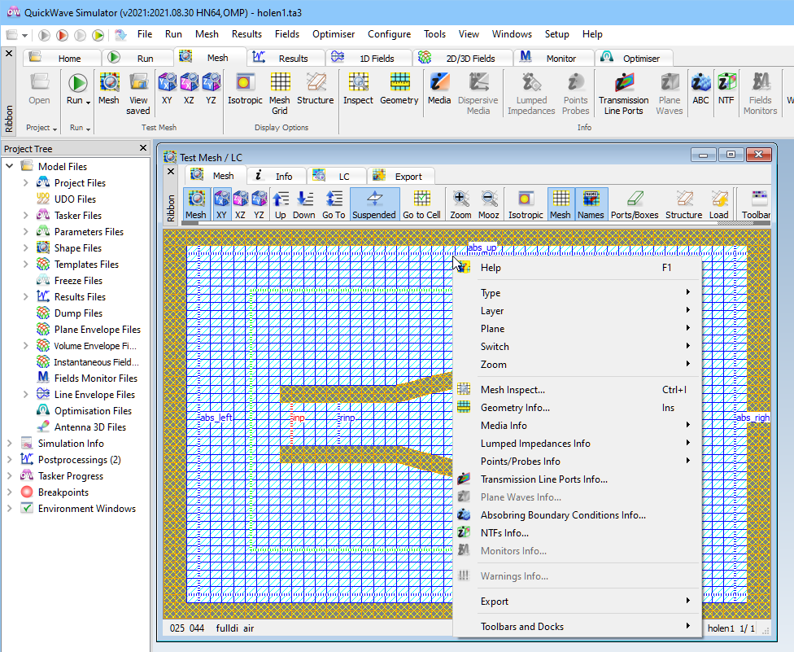Open View saved mesh icon
Image resolution: width=794 pixels, height=652 pixels.
(x=138, y=94)
